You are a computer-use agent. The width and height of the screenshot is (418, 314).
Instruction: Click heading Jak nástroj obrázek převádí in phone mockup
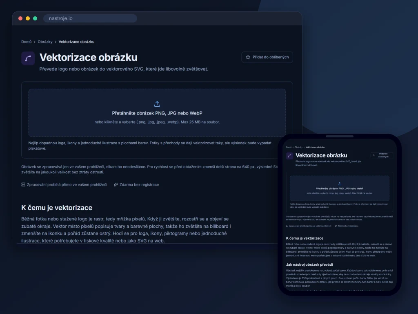coord(309,265)
